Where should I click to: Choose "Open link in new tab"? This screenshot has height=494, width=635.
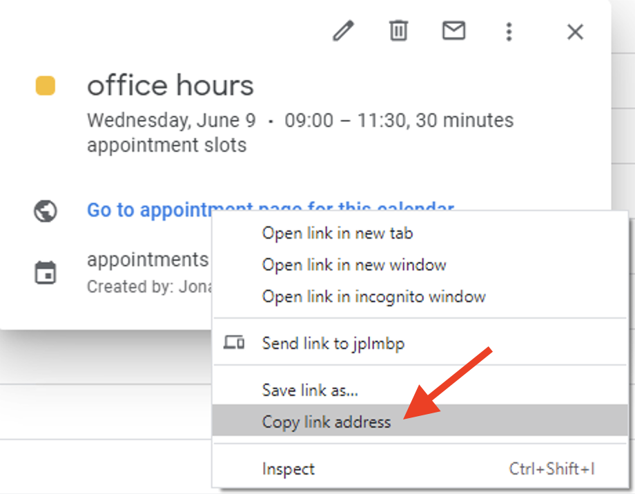[x=337, y=233]
